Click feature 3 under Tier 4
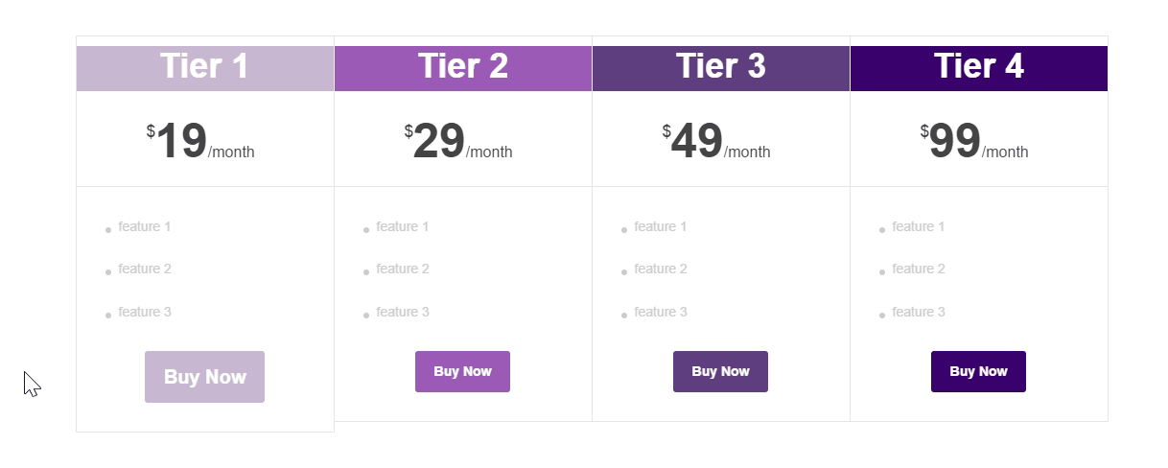The image size is (1168, 468). tap(919, 312)
